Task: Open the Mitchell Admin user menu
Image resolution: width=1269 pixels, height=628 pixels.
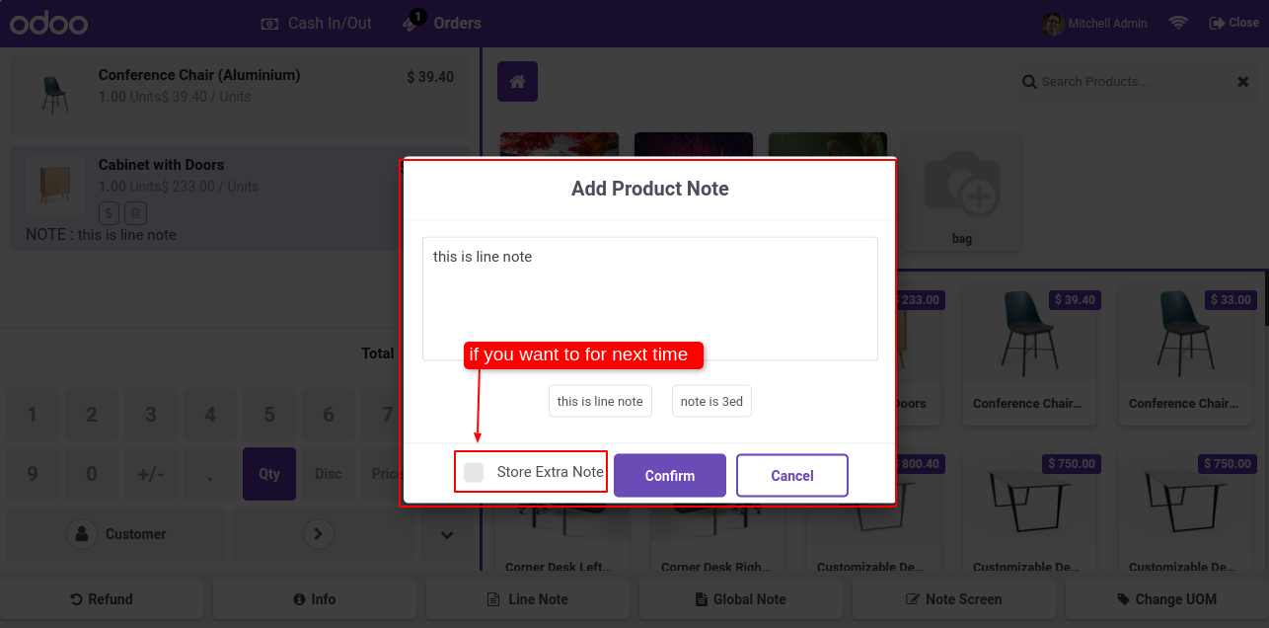Action: point(1095,23)
